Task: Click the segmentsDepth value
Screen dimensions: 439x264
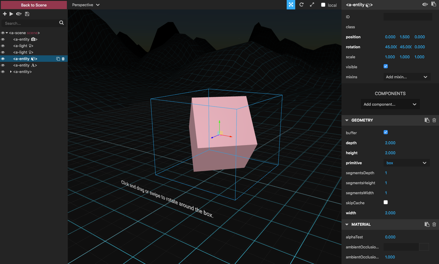Action: coord(386,173)
